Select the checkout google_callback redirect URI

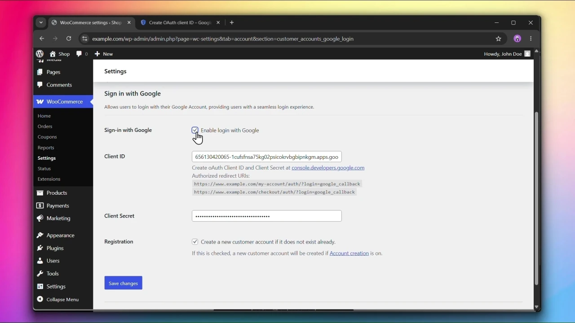(274, 192)
